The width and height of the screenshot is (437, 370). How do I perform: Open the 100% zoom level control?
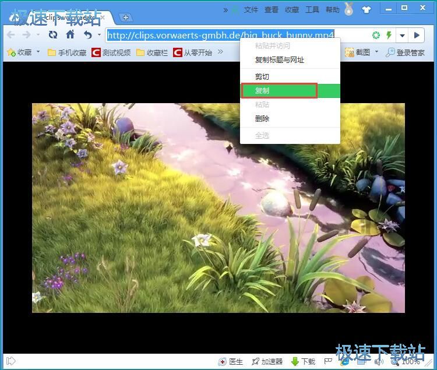(x=406, y=362)
